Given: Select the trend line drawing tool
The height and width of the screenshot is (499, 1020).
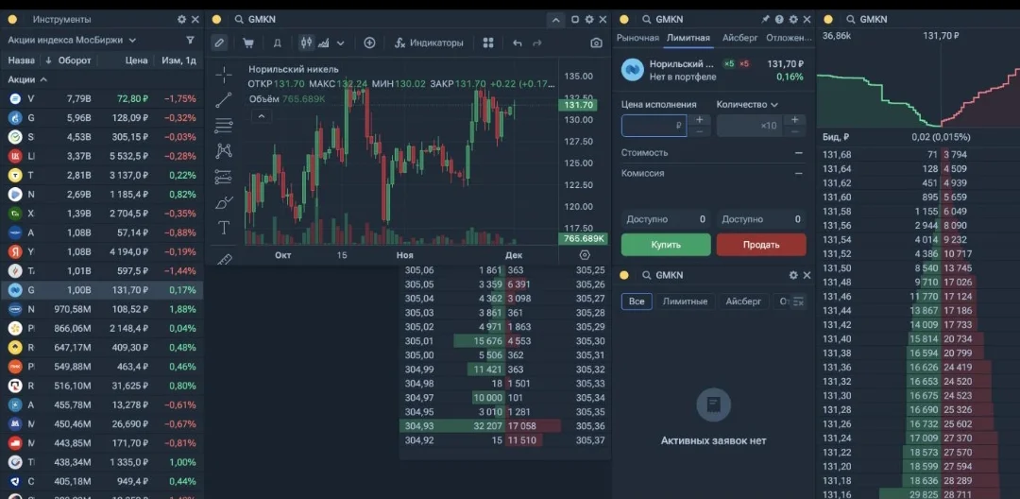Looking at the screenshot, I should [224, 99].
